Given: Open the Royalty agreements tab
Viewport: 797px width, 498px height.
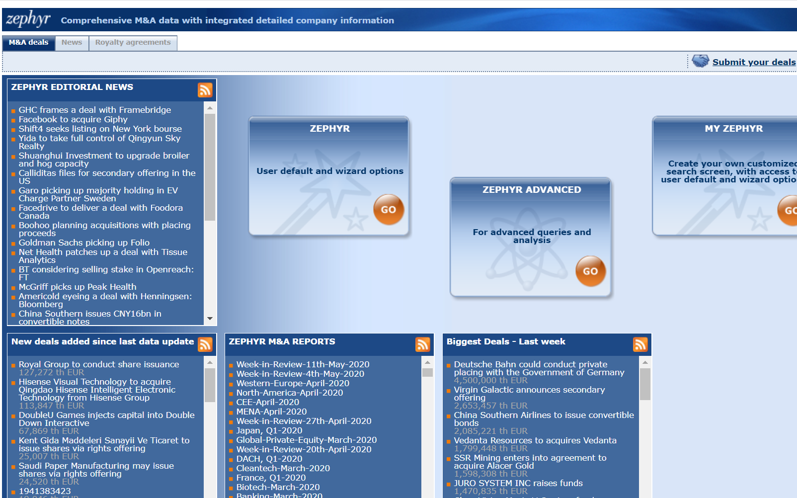Looking at the screenshot, I should point(133,43).
